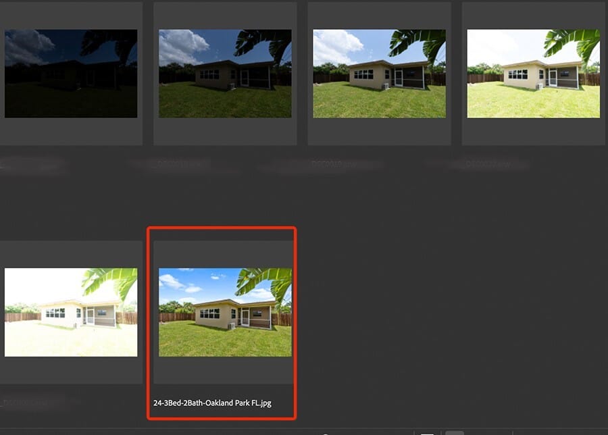The height and width of the screenshot is (435, 608).
Task: Select the second dark-exposure house thumbnail
Action: tap(225, 73)
